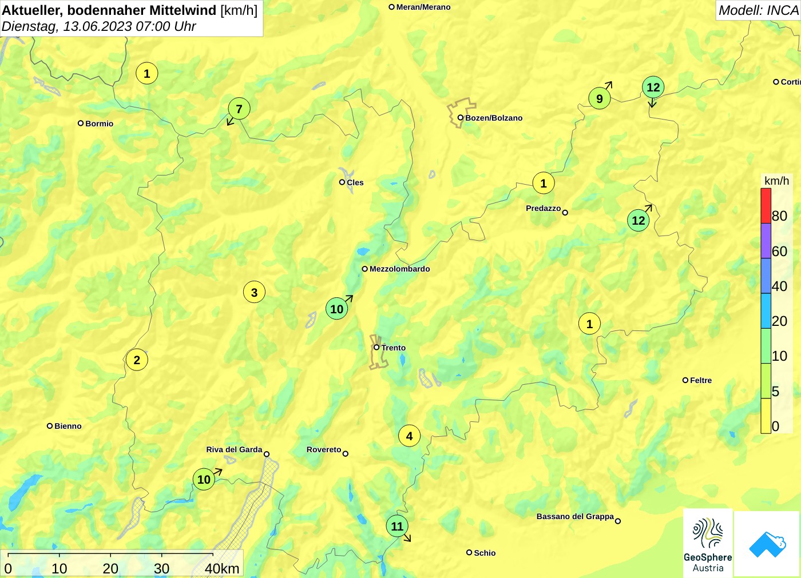This screenshot has height=578, width=801.
Task: Click the lime 5 km/h legend swatch
Action: coord(766,381)
